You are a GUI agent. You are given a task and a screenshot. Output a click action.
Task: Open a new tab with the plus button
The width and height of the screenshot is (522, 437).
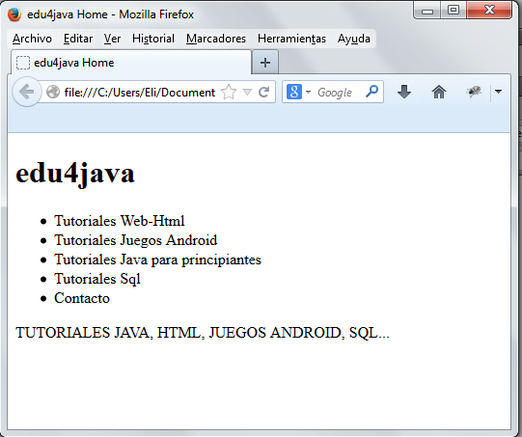(265, 63)
